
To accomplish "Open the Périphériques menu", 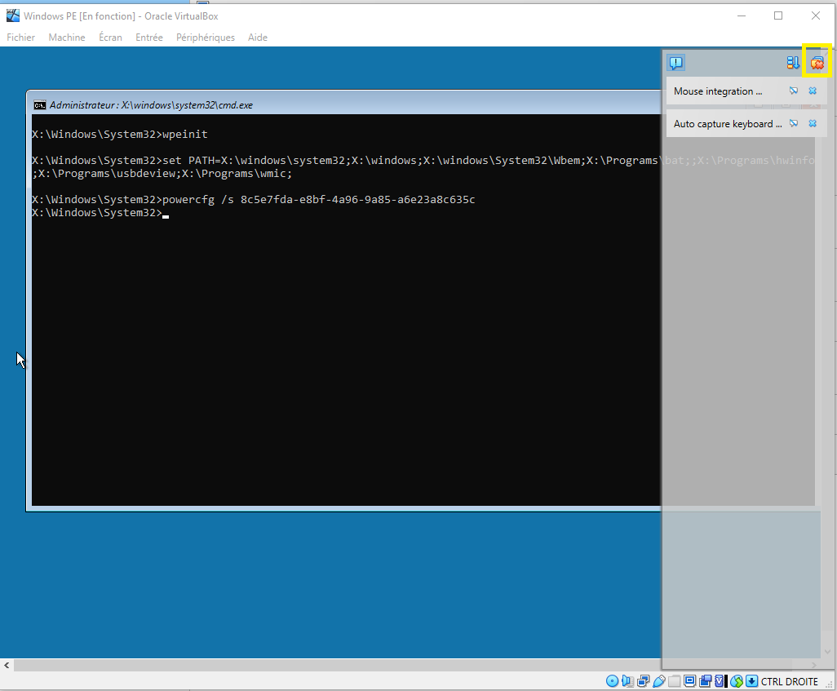I will pyautogui.click(x=205, y=38).
